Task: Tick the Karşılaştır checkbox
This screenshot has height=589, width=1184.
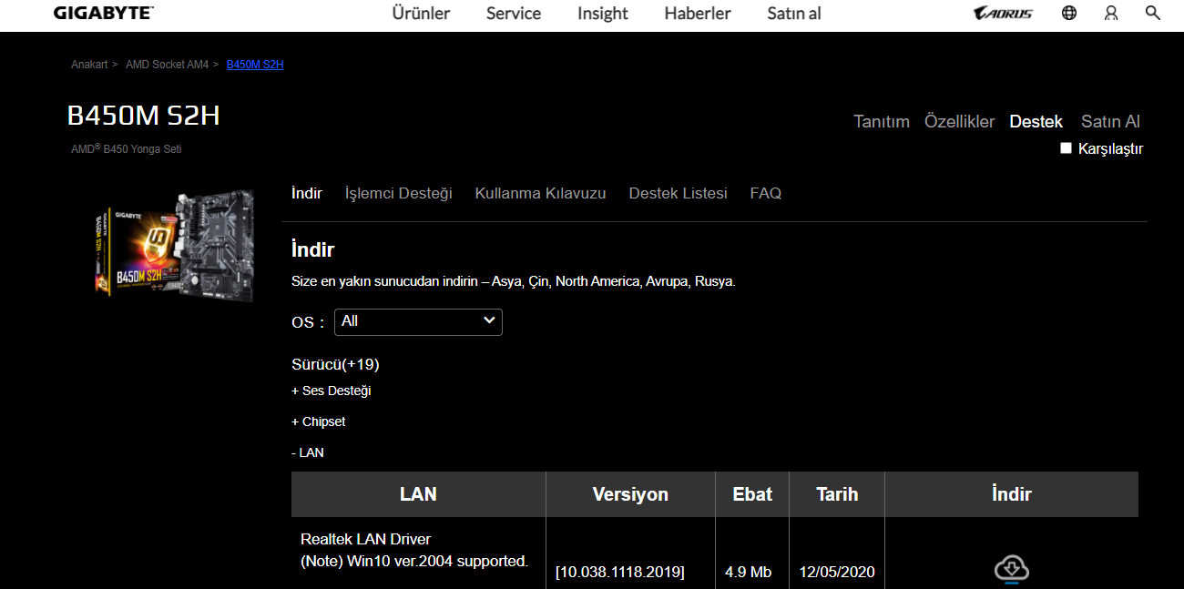Action: pyautogui.click(x=1067, y=148)
